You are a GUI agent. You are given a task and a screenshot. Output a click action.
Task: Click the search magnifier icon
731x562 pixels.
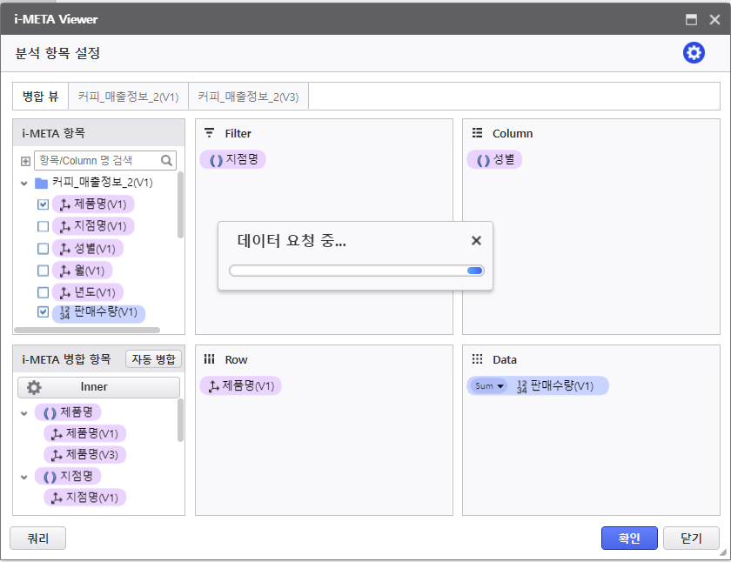(x=166, y=161)
